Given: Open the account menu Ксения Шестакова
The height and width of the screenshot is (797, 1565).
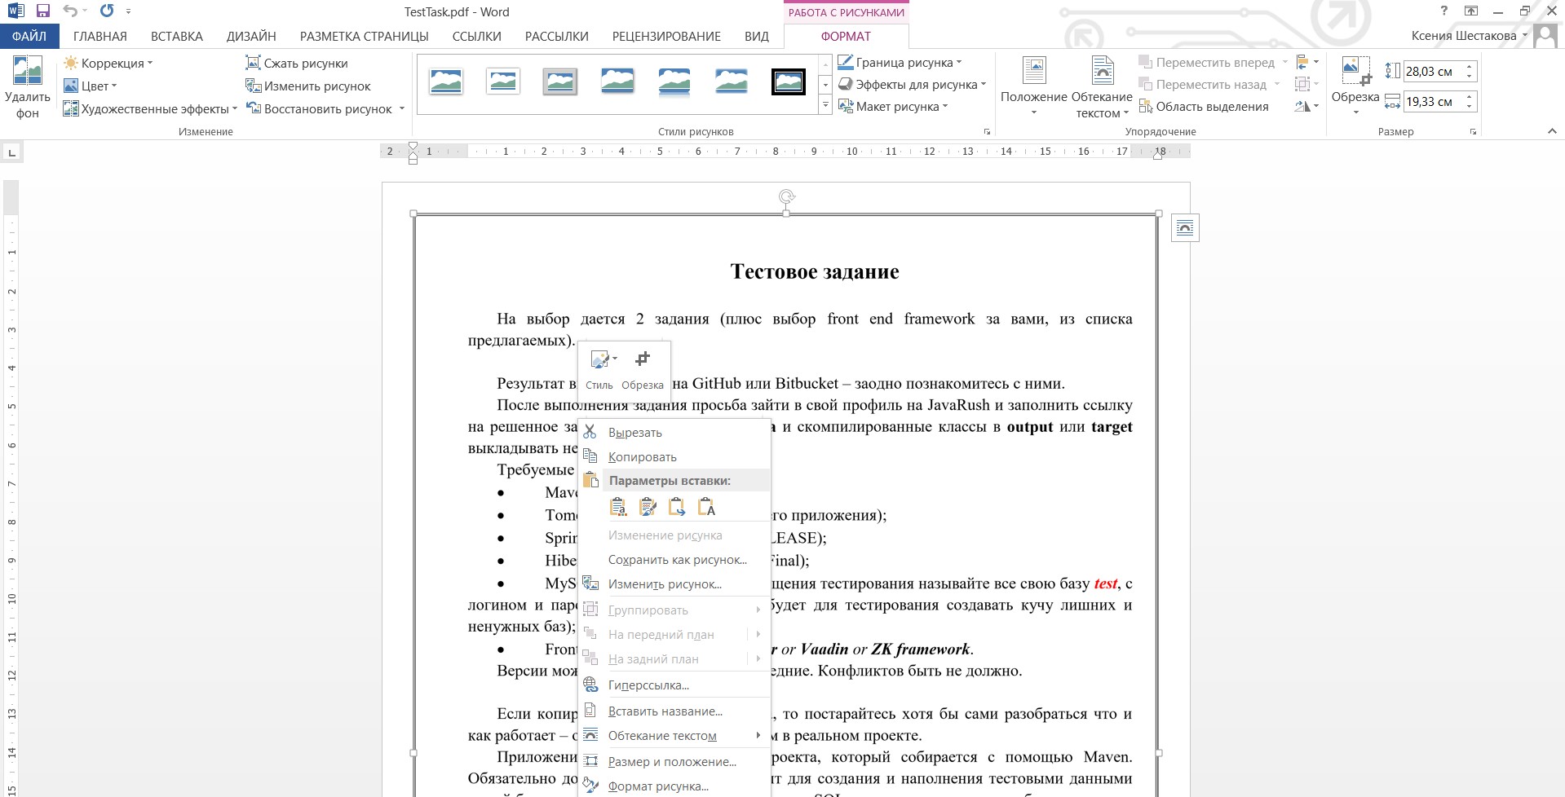Looking at the screenshot, I should (1469, 36).
